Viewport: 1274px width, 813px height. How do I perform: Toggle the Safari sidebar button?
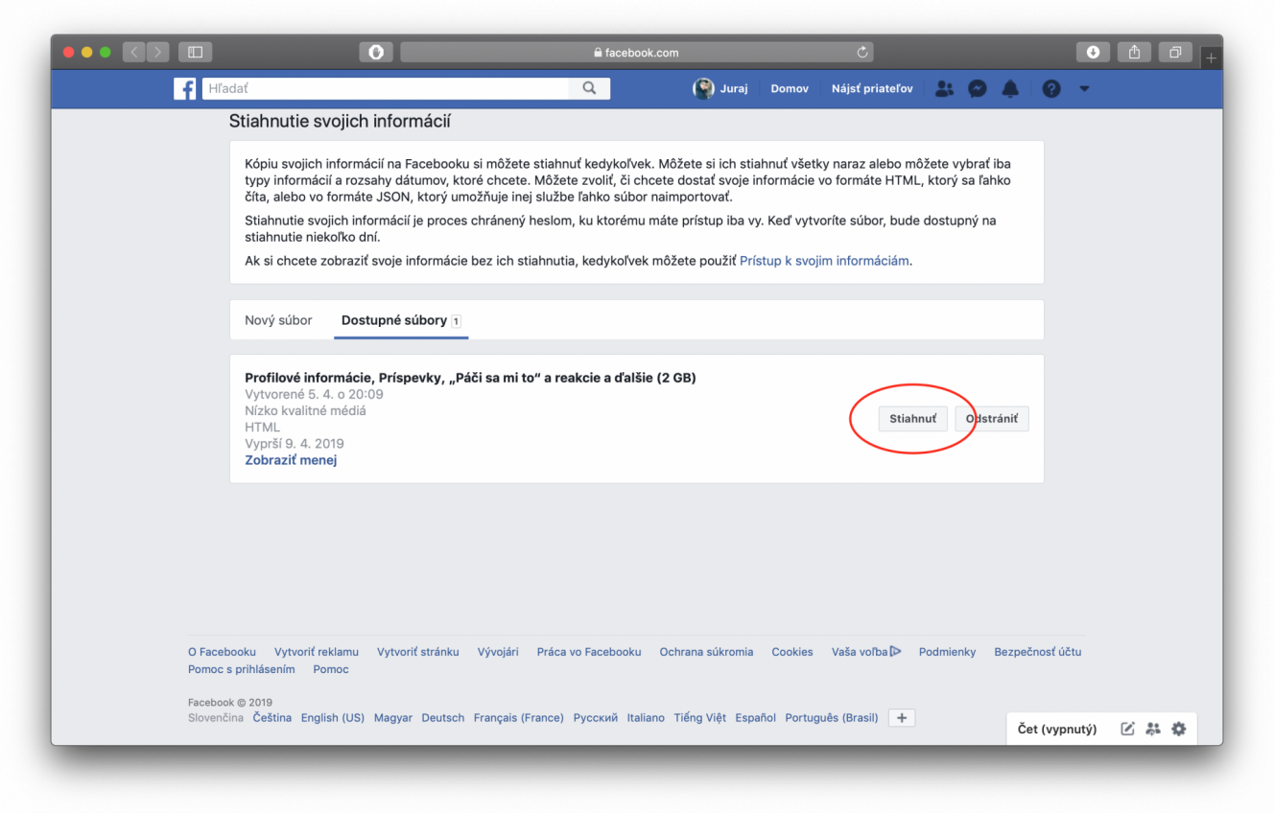pos(195,52)
